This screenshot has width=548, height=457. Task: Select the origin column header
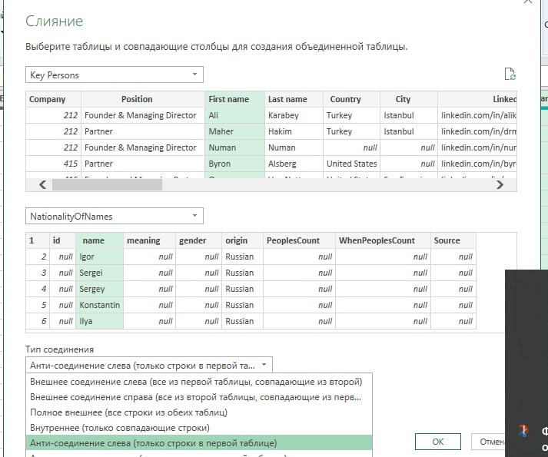pyautogui.click(x=243, y=240)
